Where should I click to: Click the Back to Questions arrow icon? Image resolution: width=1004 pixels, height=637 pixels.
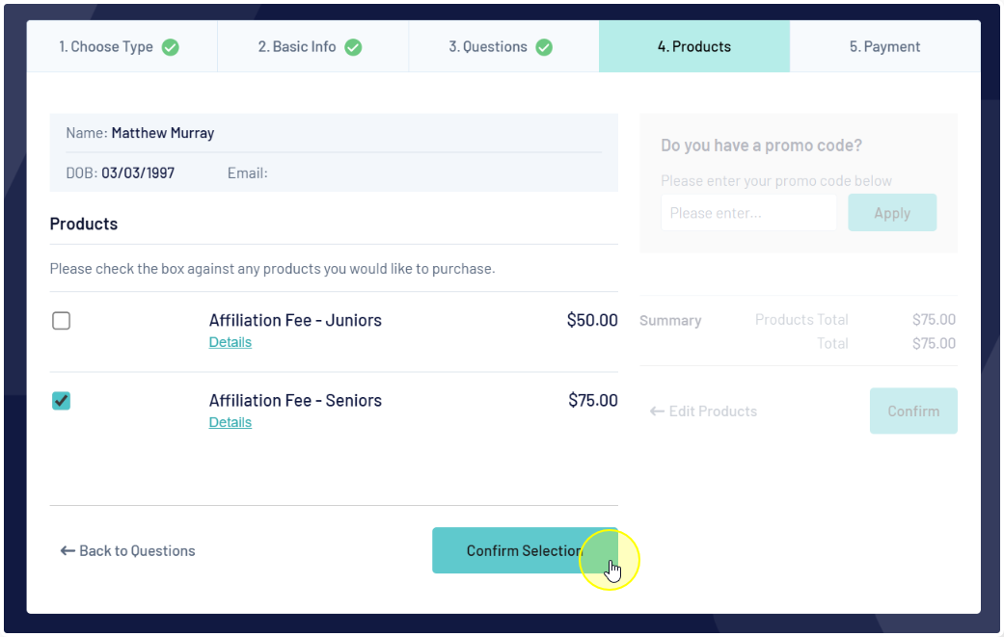point(68,550)
